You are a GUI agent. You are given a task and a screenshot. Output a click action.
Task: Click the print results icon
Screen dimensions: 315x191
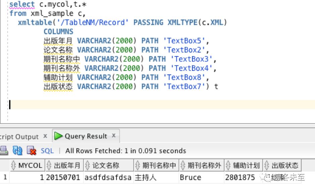[4, 151]
